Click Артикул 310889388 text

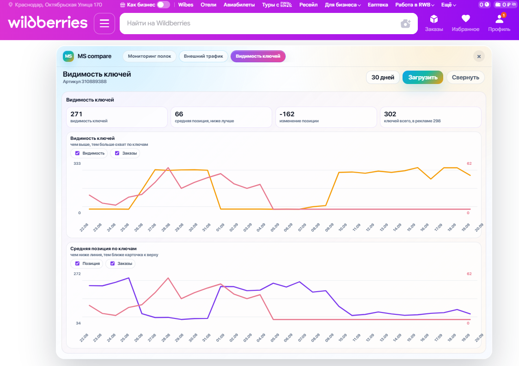coord(85,82)
